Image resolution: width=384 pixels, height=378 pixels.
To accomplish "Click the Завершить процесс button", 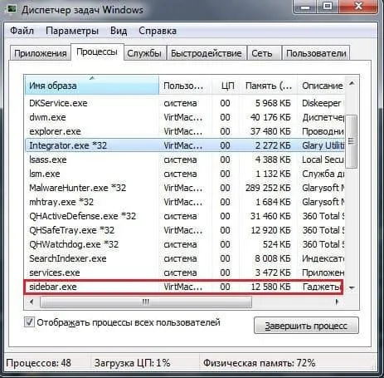I will tap(306, 326).
